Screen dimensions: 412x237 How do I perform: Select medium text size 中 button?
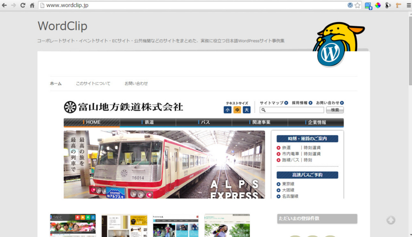coord(237,110)
